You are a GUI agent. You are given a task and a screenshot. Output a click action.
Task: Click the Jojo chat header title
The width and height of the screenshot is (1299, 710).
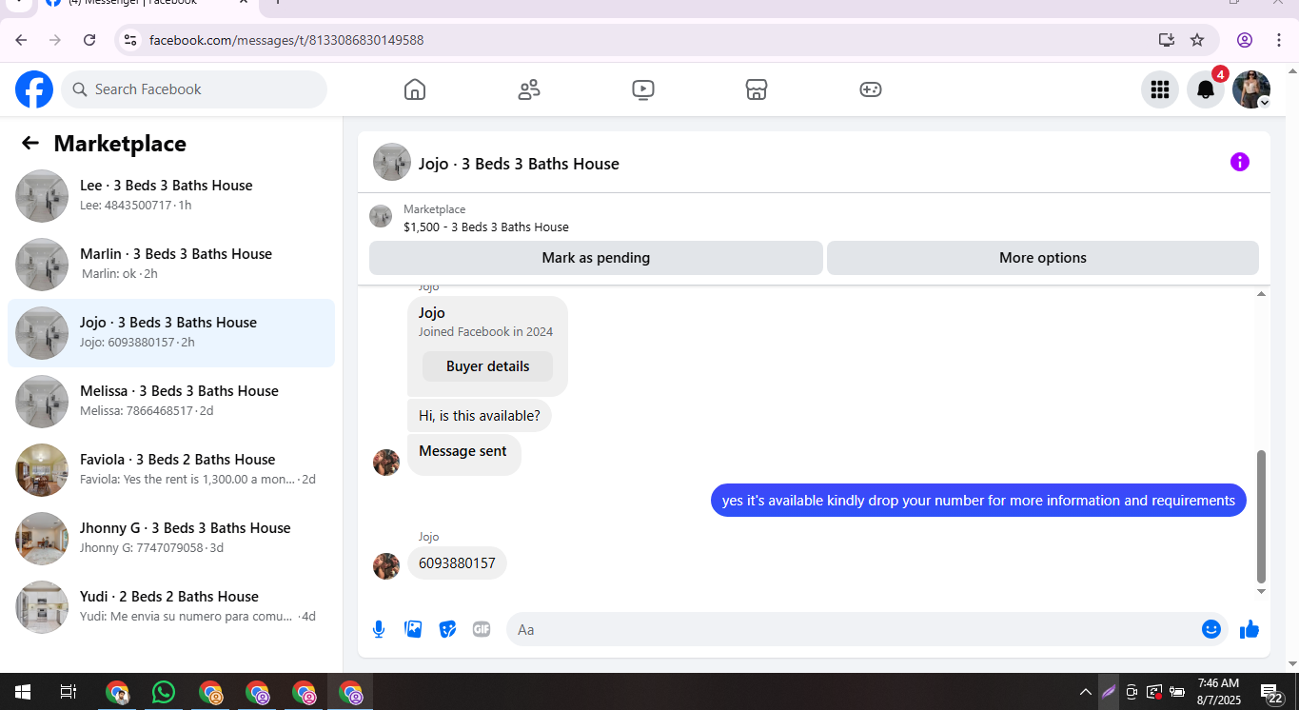click(x=519, y=164)
